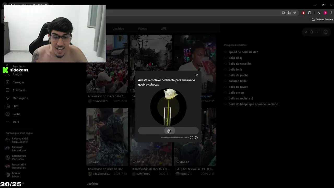Open Perfil in sidebar

16,114
